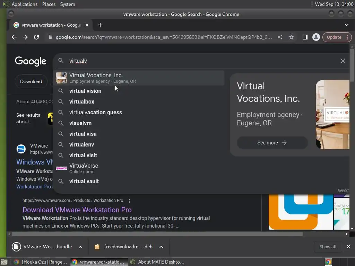This screenshot has height=266, width=355.
Task: Clear the search box with X icon
Action: (343, 61)
